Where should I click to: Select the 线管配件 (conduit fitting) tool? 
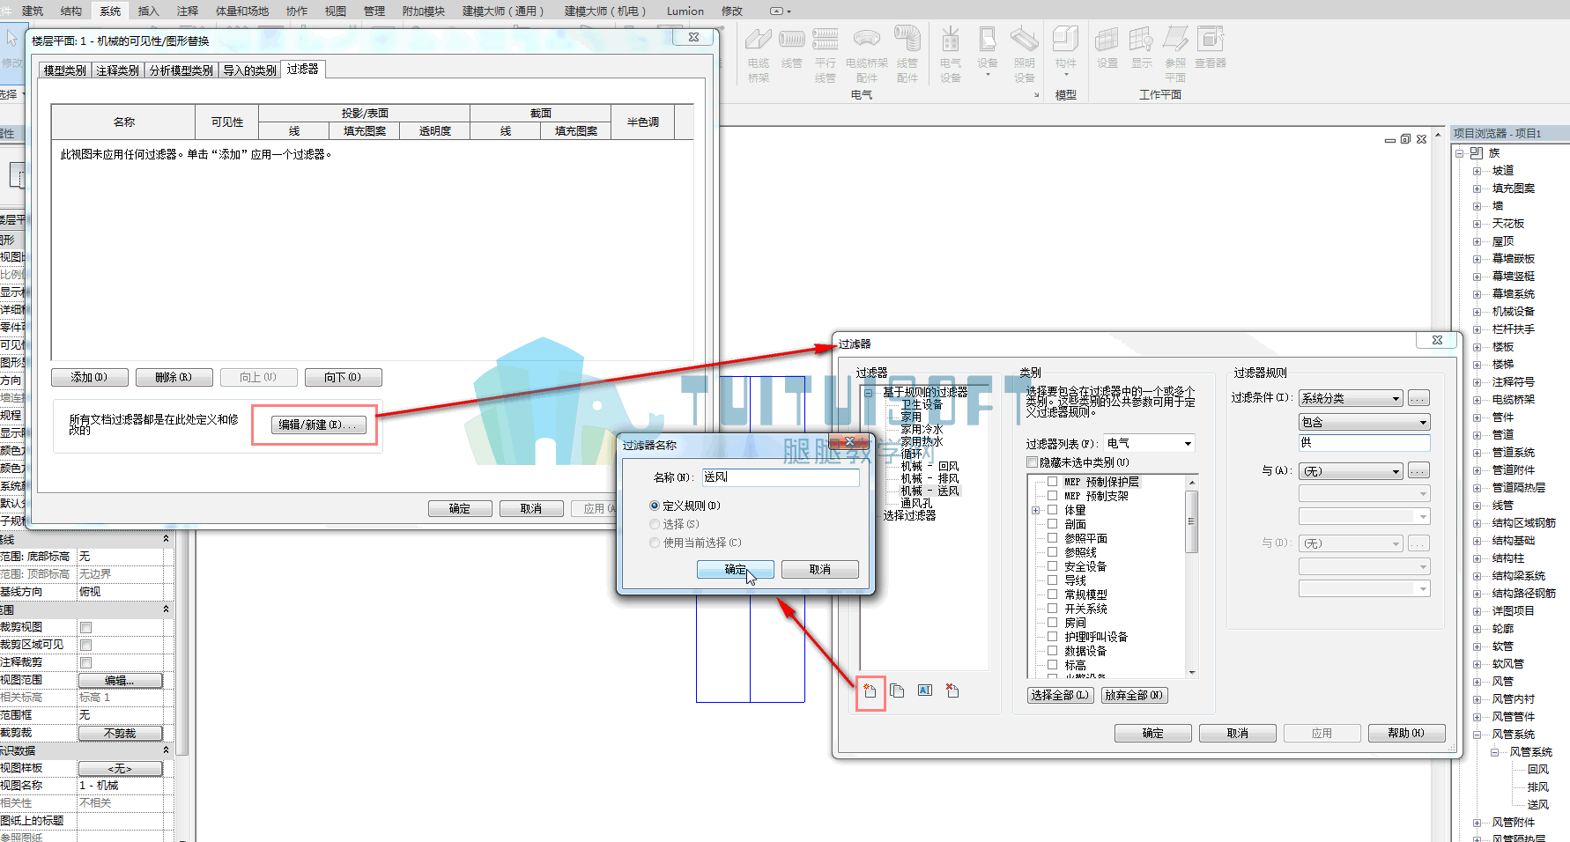point(907,54)
